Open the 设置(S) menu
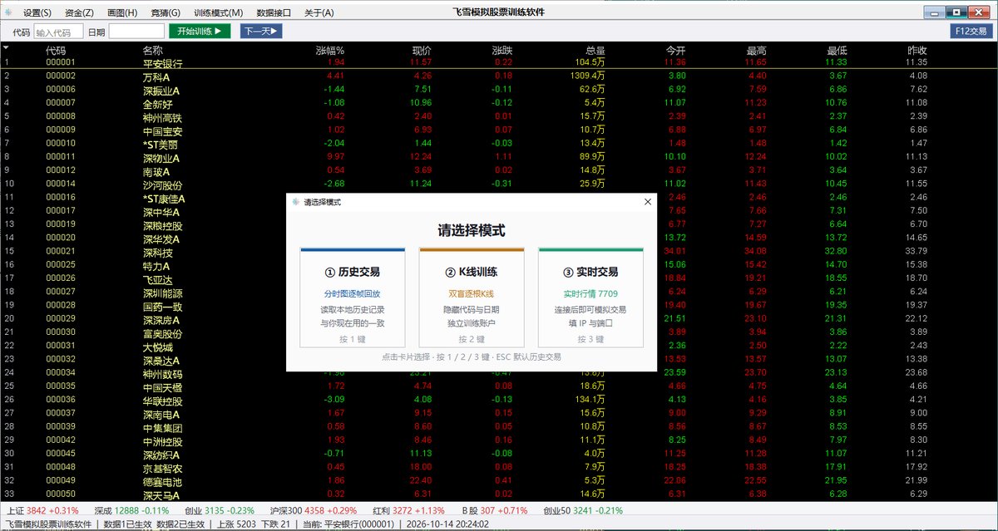 pos(37,12)
